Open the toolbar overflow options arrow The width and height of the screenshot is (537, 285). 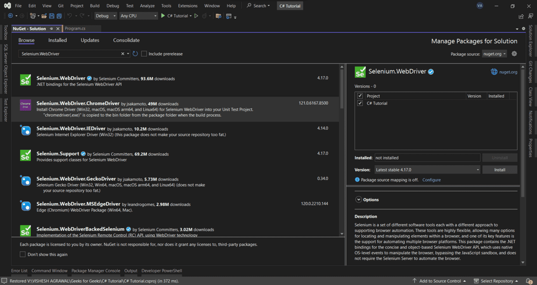pos(235,17)
